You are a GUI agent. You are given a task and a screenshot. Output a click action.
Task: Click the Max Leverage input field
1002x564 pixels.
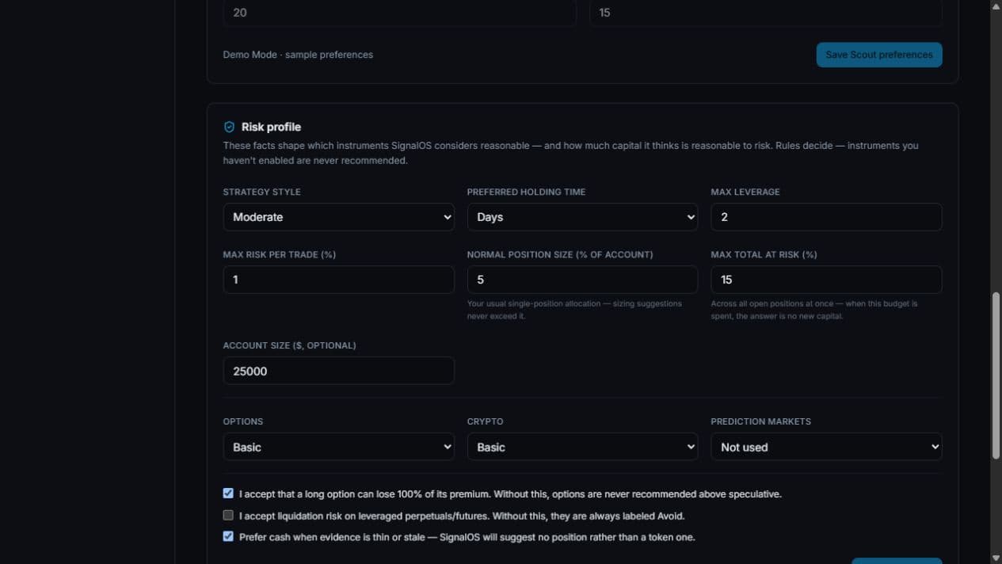pyautogui.click(x=826, y=217)
